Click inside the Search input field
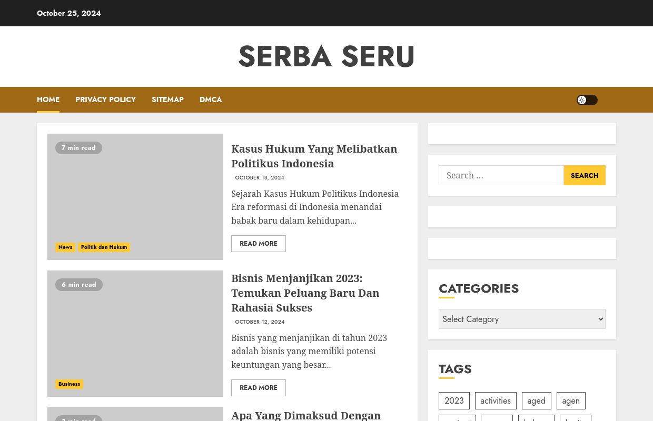653x421 pixels. (x=501, y=175)
